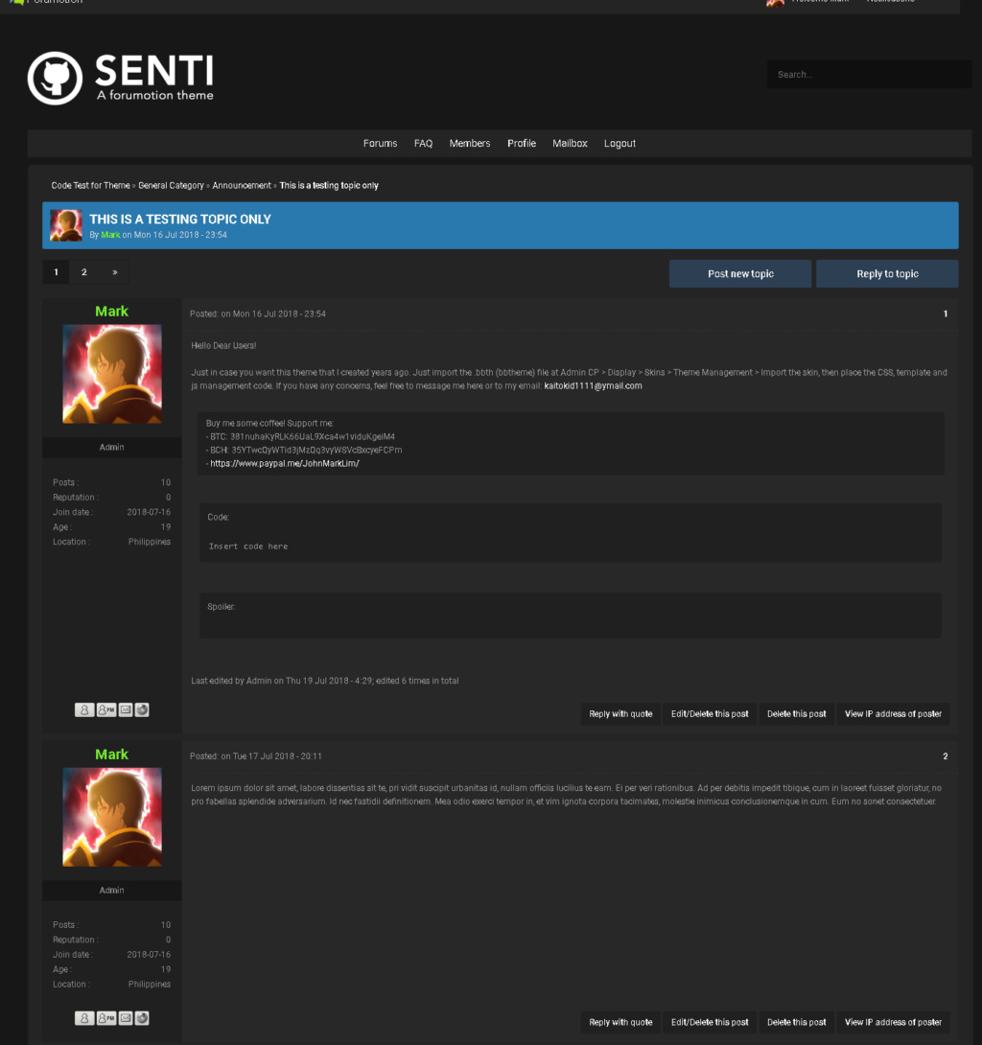Click author name Mark in topic header
Screen dimensions: 982x1045
click(110, 235)
